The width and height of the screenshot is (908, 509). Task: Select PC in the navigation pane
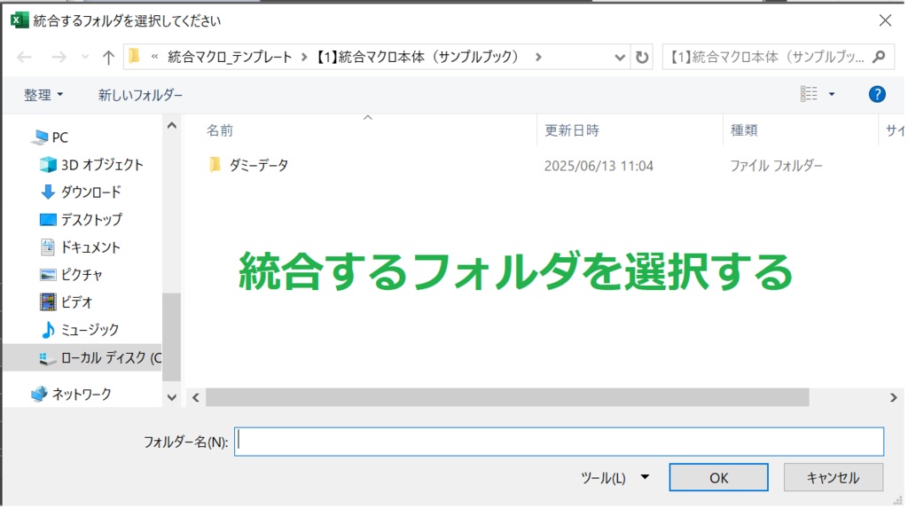(51, 137)
